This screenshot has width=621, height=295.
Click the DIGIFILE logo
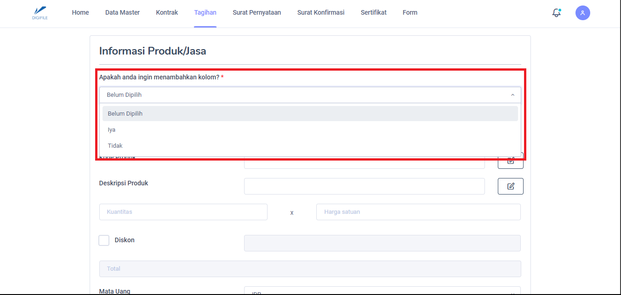click(40, 12)
